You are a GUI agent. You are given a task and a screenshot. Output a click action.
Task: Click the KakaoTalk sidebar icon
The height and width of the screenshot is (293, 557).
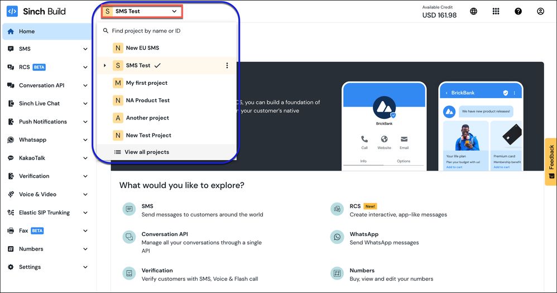coord(11,158)
